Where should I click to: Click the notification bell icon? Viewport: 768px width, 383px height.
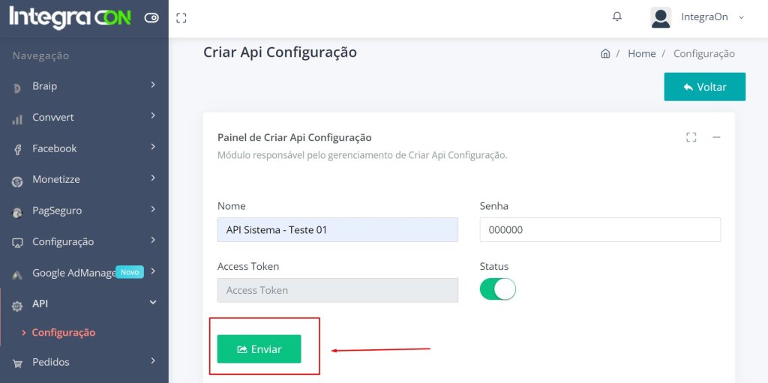point(617,16)
